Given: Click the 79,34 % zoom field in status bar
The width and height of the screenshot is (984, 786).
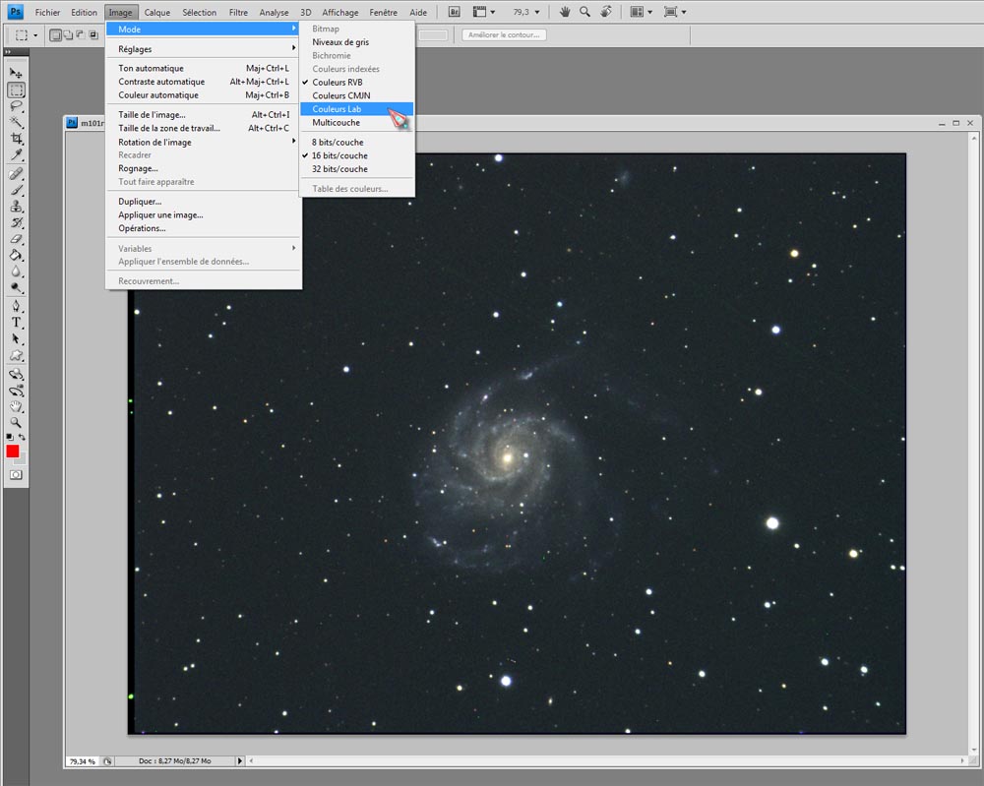Looking at the screenshot, I should coord(82,761).
